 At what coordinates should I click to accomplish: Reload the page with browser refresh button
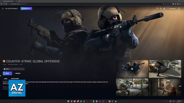click(x=6, y=4)
